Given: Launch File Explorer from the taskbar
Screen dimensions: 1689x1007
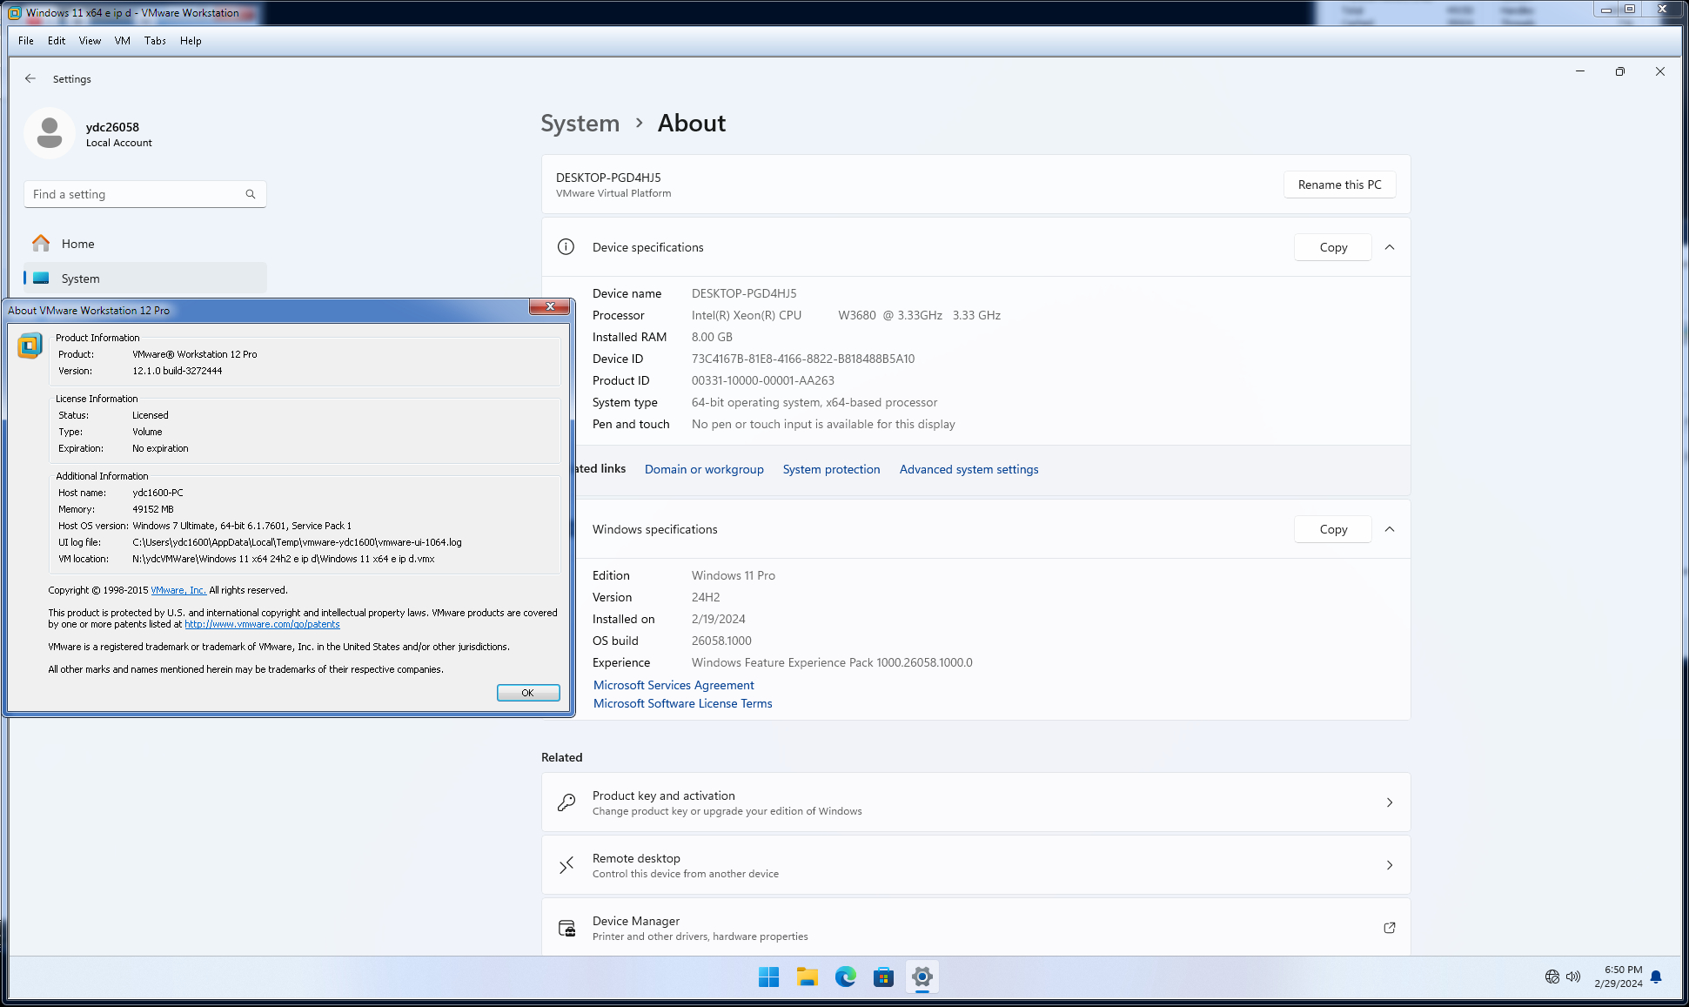Looking at the screenshot, I should pos(807,977).
